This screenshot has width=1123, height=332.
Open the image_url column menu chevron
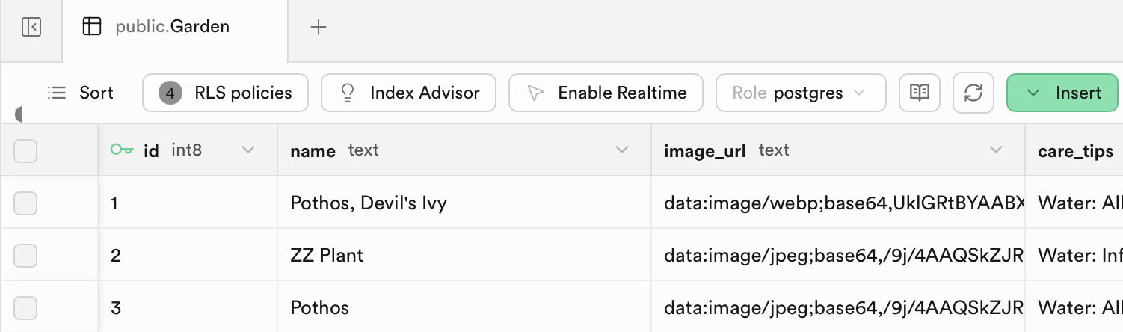point(995,150)
